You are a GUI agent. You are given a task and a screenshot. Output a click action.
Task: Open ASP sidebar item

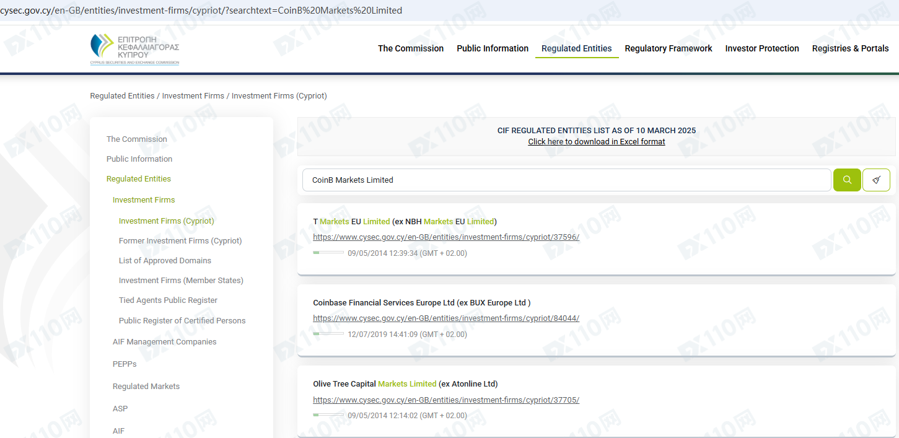tap(120, 409)
